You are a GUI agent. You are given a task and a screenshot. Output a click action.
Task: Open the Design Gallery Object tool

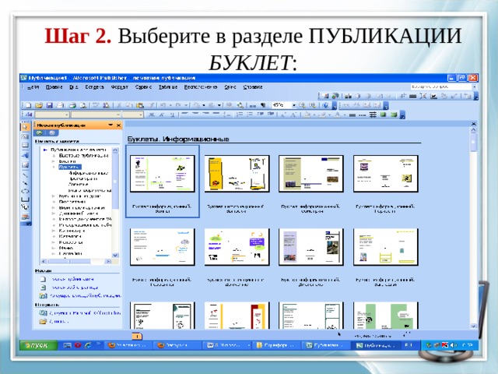(25, 217)
